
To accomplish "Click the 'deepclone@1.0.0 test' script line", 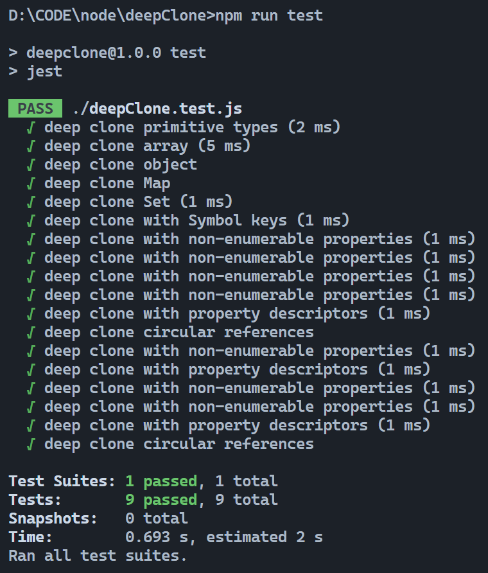I will tap(116, 53).
